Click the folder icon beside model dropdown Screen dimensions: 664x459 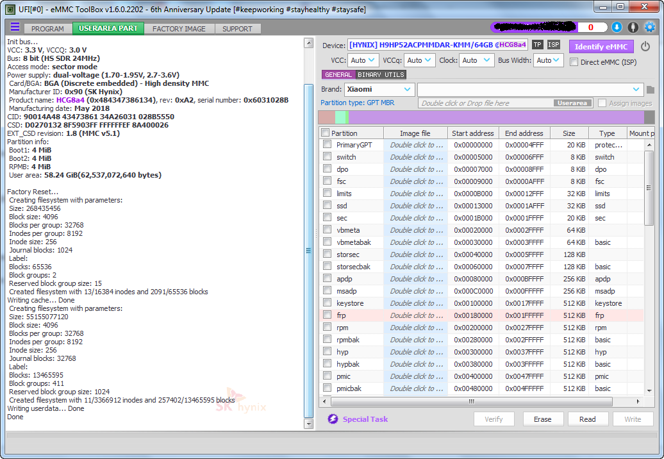(x=650, y=90)
